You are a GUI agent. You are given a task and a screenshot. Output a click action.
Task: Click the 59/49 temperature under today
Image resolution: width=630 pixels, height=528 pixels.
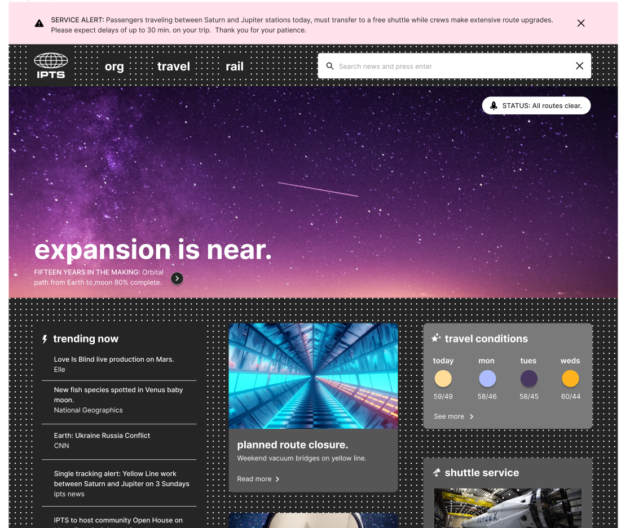(x=443, y=396)
